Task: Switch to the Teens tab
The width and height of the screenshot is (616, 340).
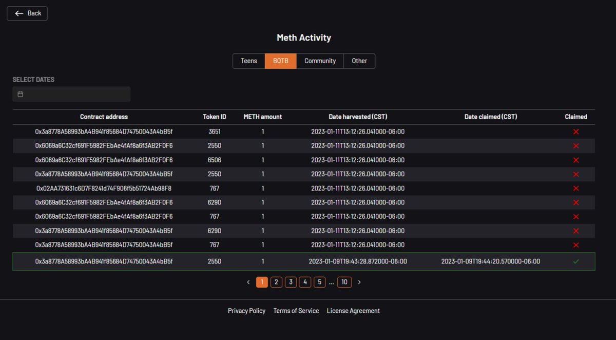Action: click(x=249, y=61)
